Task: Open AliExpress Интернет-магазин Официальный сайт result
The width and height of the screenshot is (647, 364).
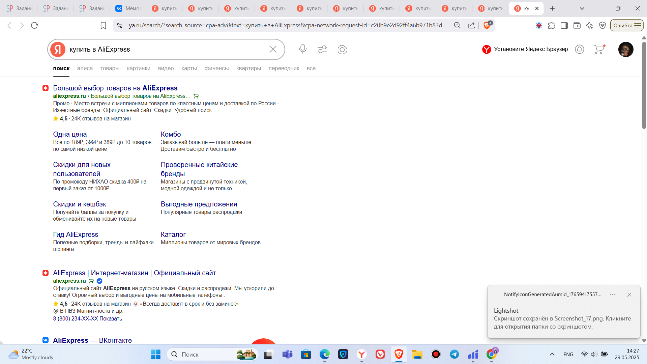Action: (135, 273)
